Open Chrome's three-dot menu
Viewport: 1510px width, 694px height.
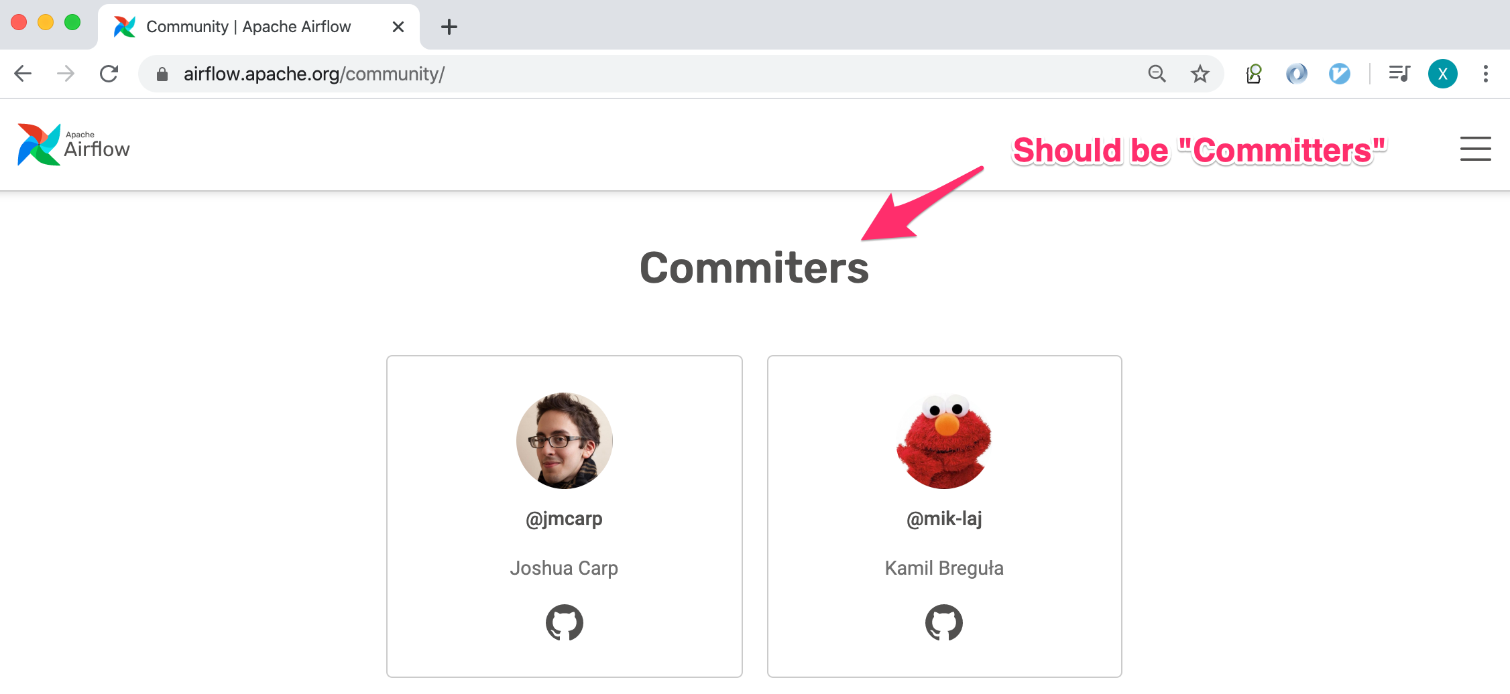pyautogui.click(x=1485, y=74)
